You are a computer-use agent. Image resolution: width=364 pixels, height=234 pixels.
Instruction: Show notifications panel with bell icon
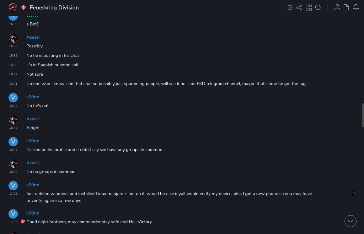pyautogui.click(x=356, y=8)
